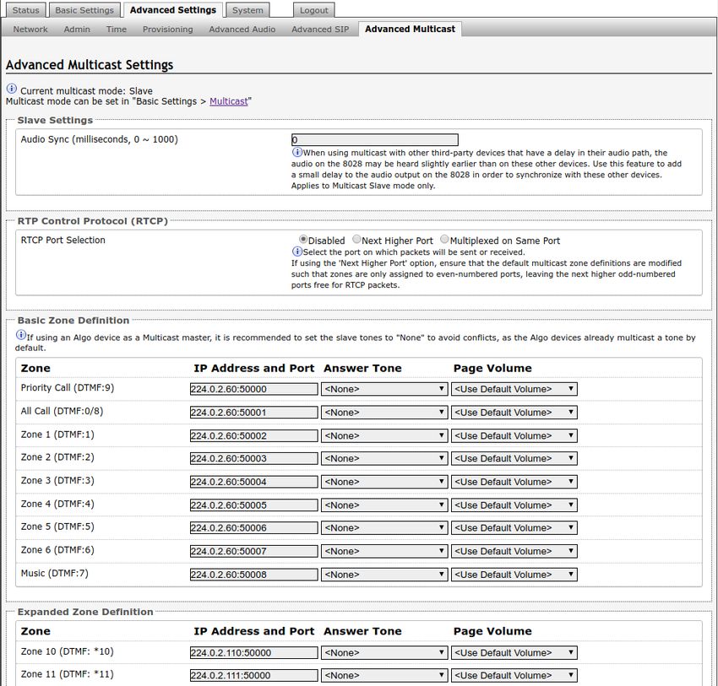Select Next Higher Port radio button
Image resolution: width=718 pixels, height=686 pixels.
356,239
